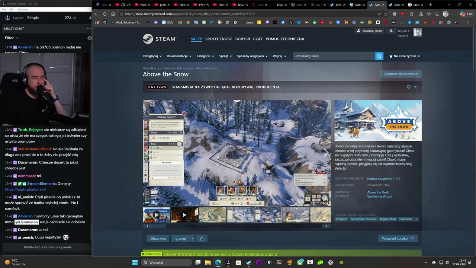Click Gatunek: Rekreacyjne breadcrumb
This screenshot has width=476, height=268.
point(178,68)
